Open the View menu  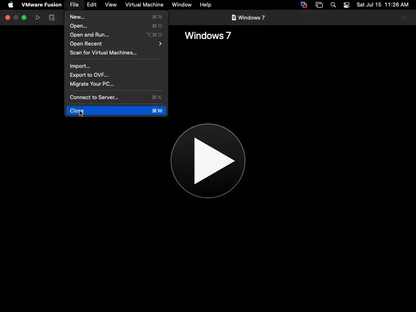pos(110,5)
